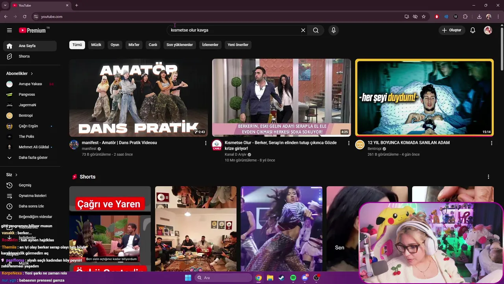Play the Amatör Dans Pratik video thumbnail
The width and height of the screenshot is (504, 284).
point(139,98)
